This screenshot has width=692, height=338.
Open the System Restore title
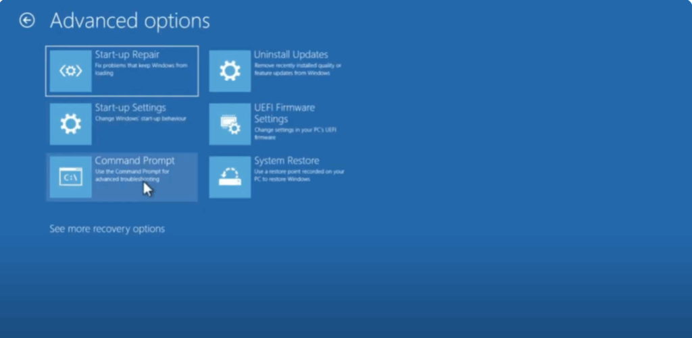point(287,161)
